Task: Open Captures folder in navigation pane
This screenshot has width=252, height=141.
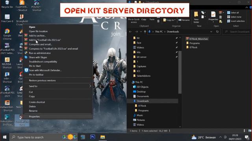Action: click(140, 66)
